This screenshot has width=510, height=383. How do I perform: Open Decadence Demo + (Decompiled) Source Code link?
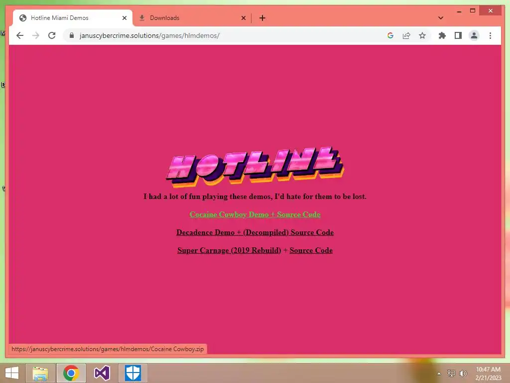coord(255,232)
